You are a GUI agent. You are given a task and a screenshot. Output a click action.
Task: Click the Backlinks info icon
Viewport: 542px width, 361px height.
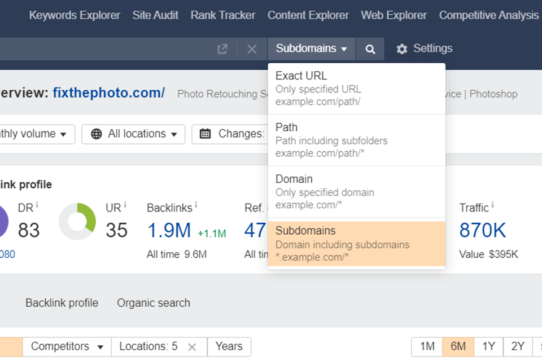tap(196, 205)
